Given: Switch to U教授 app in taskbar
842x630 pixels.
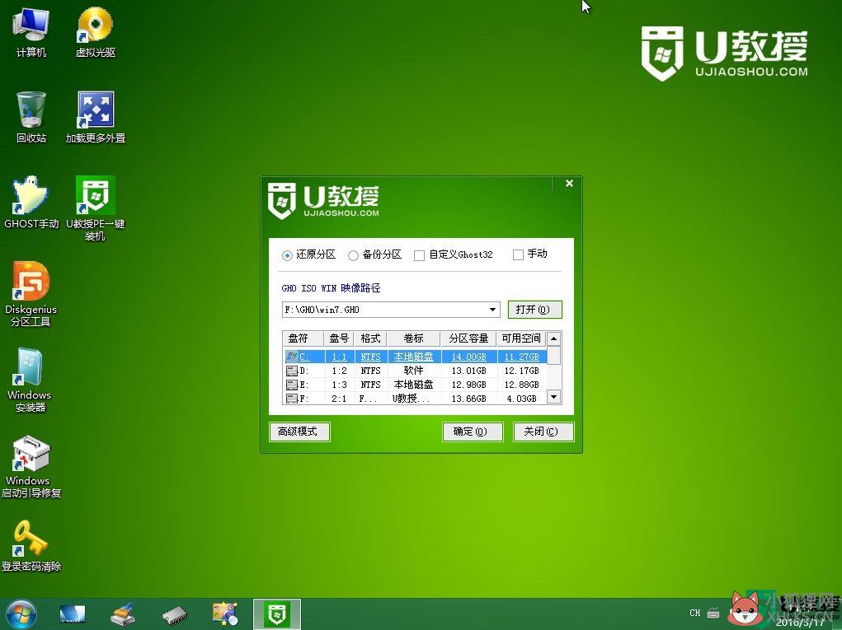Looking at the screenshot, I should click(277, 614).
